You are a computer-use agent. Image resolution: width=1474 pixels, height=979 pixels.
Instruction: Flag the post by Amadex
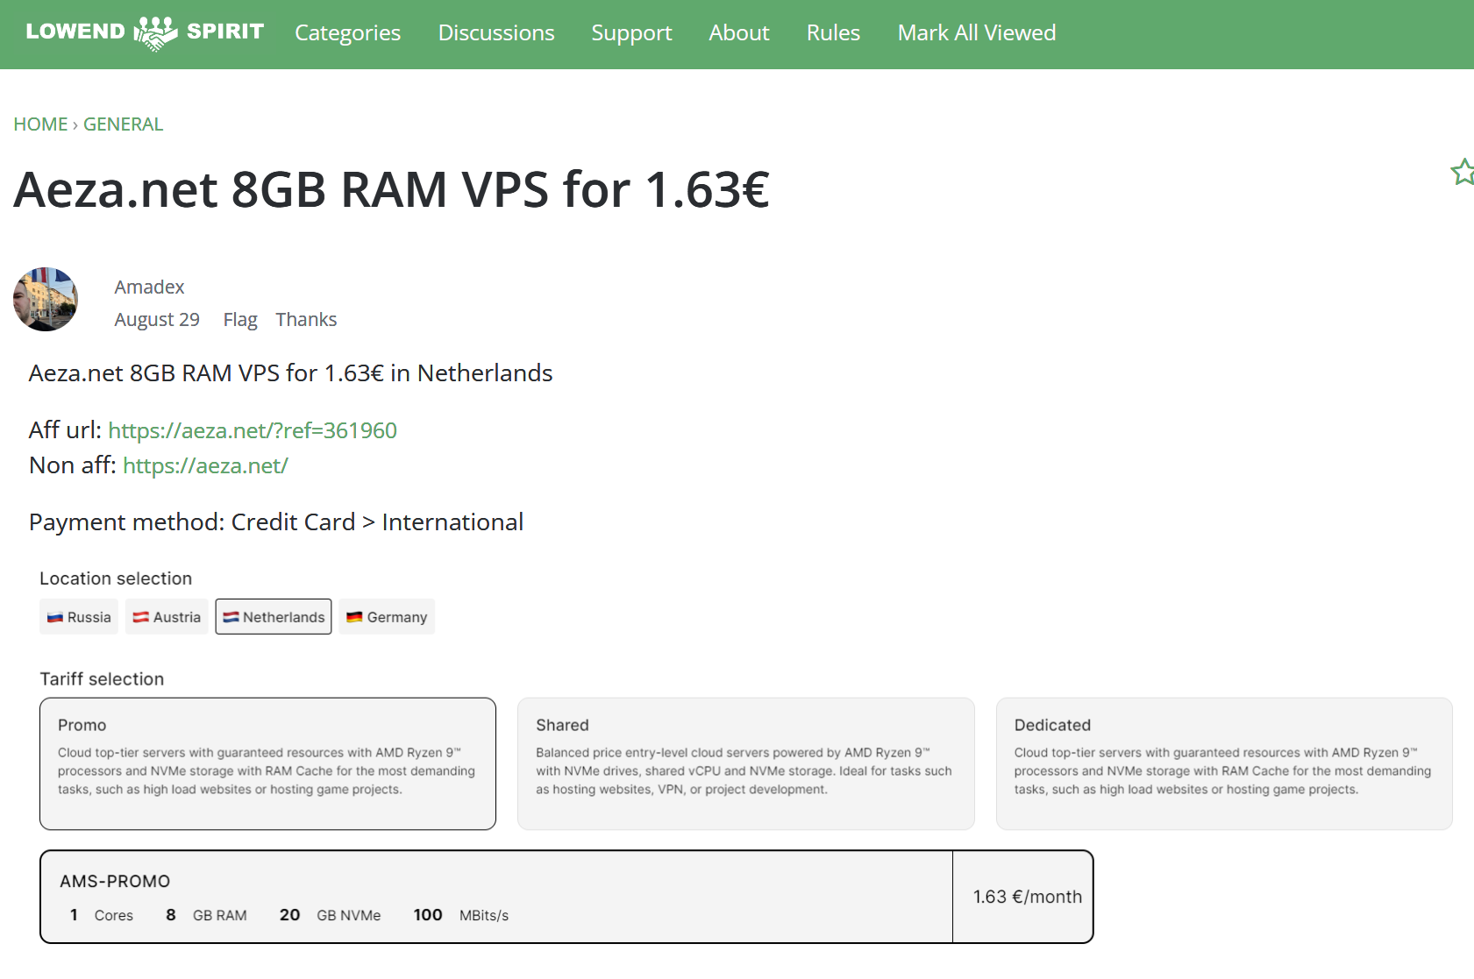[240, 320]
